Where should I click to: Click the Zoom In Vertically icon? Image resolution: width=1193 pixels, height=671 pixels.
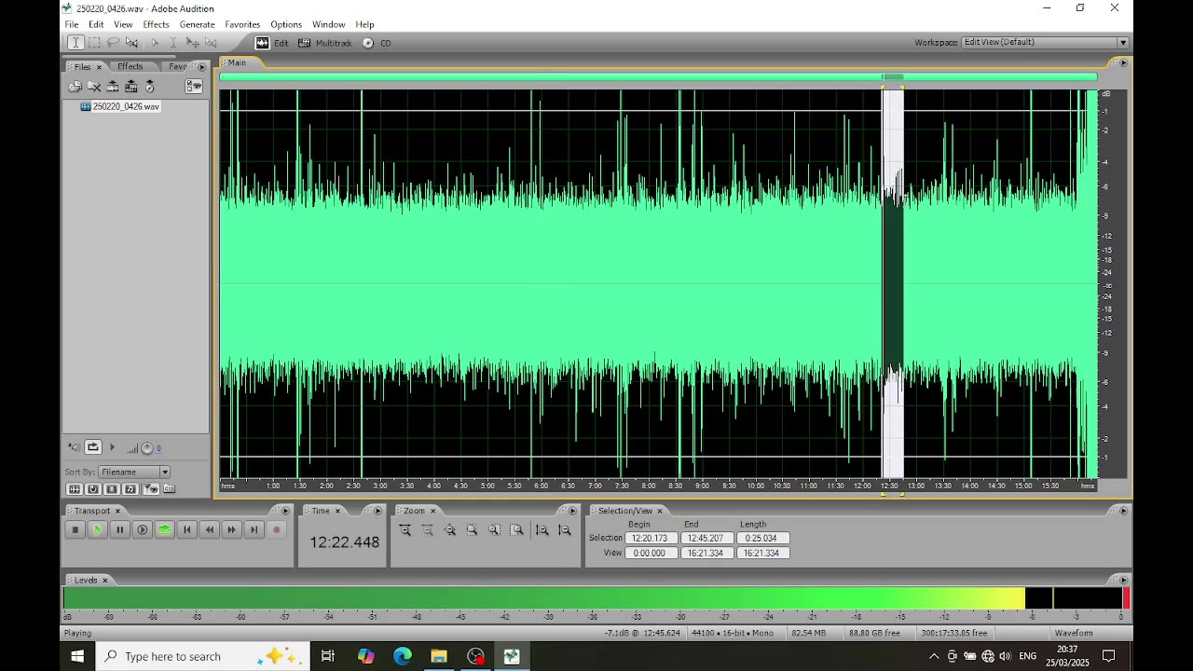[x=542, y=530]
